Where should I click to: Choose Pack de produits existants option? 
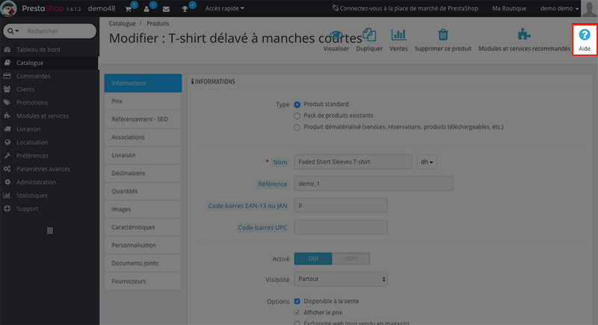(x=298, y=116)
